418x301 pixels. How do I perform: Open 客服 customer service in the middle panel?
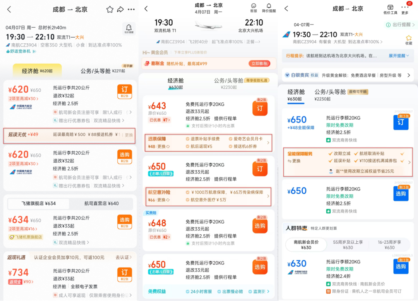[x=254, y=8]
